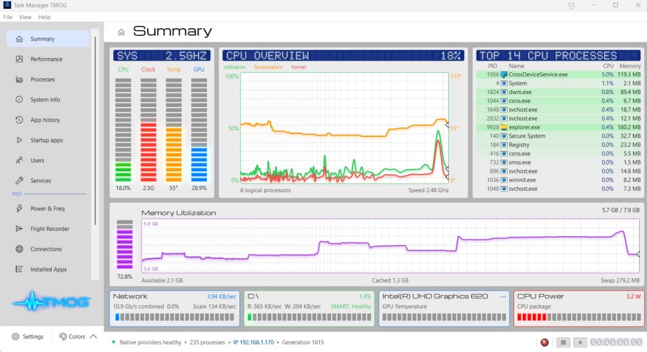The width and height of the screenshot is (647, 352).
Task: Open the Network card
Action: click(x=175, y=309)
